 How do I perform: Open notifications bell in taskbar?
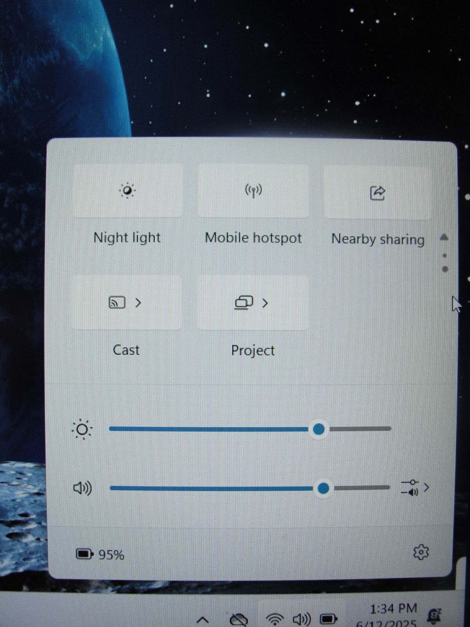coord(434,616)
